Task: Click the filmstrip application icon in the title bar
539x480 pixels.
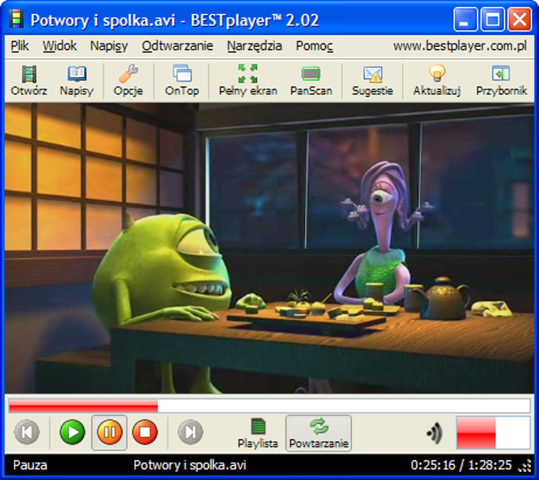Action: [16, 19]
